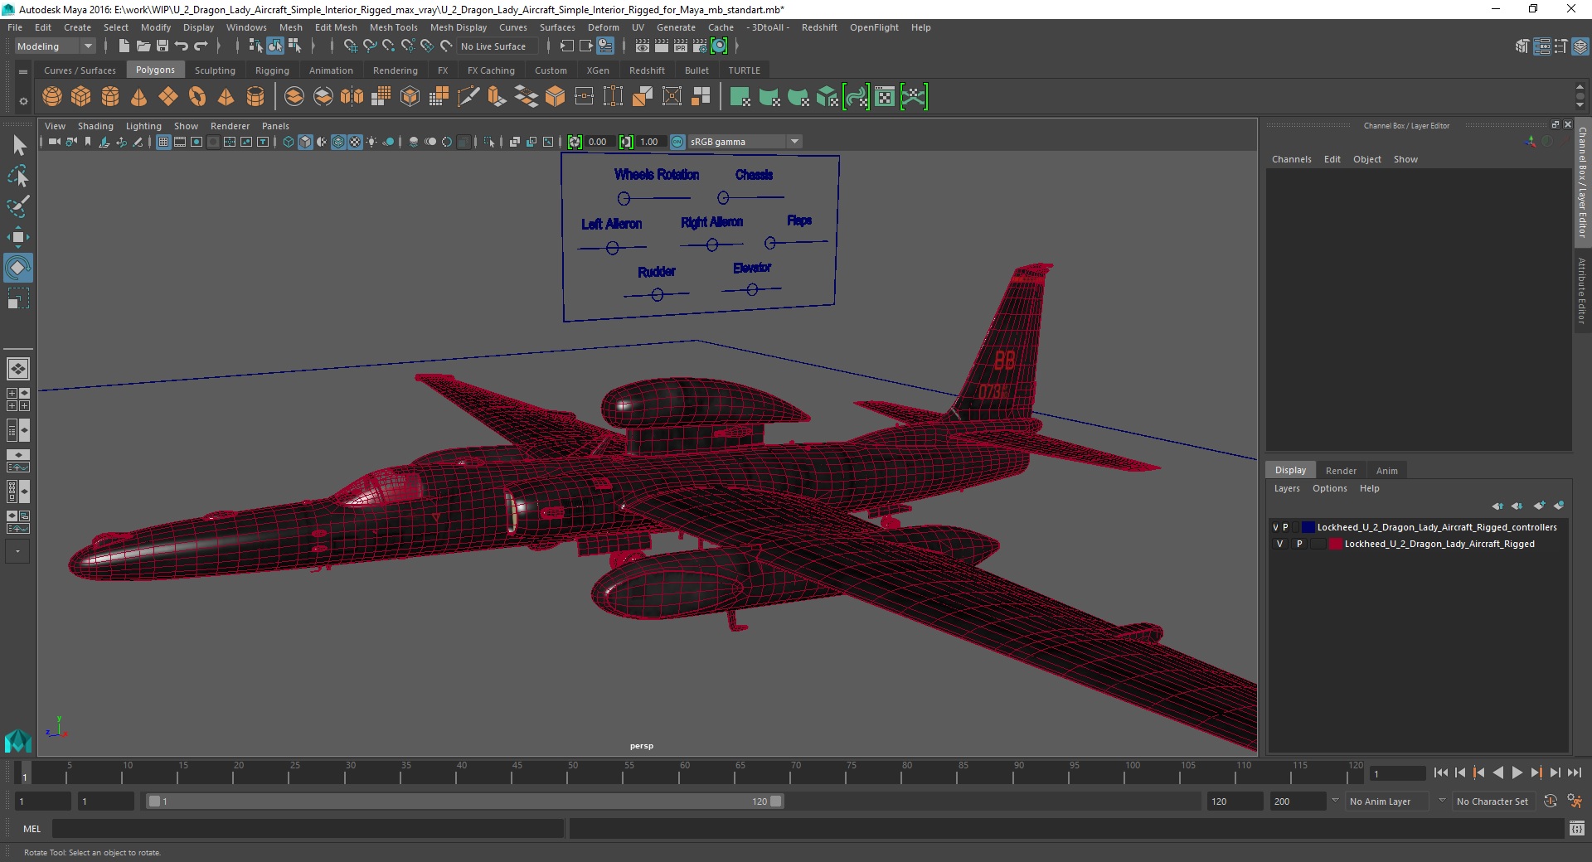Create a polygon torus from shelf
Image resolution: width=1592 pixels, height=862 pixels.
click(x=197, y=97)
